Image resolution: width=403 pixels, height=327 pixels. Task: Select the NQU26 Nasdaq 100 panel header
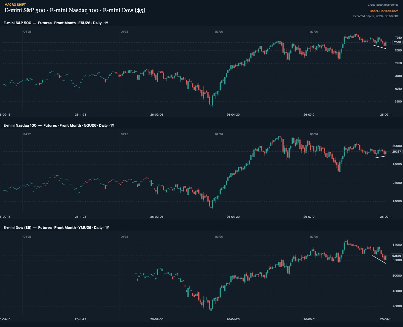click(x=59, y=125)
